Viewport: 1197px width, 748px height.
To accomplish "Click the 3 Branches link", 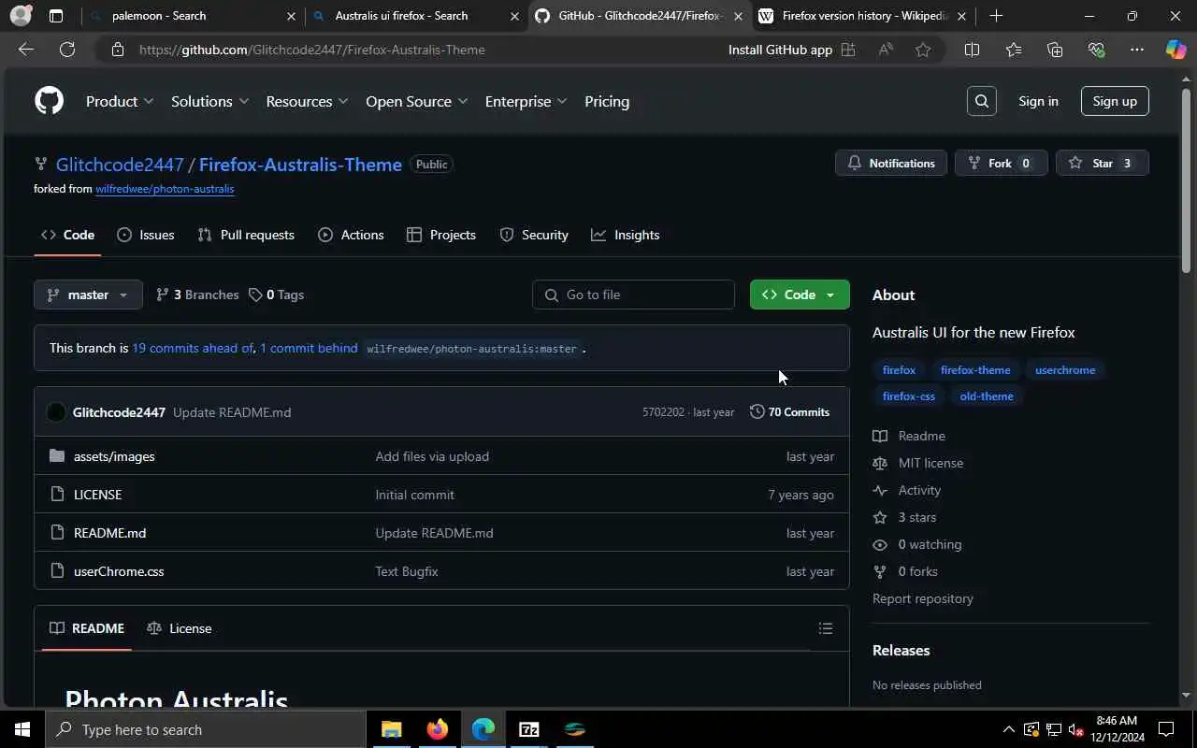I will pos(197,295).
